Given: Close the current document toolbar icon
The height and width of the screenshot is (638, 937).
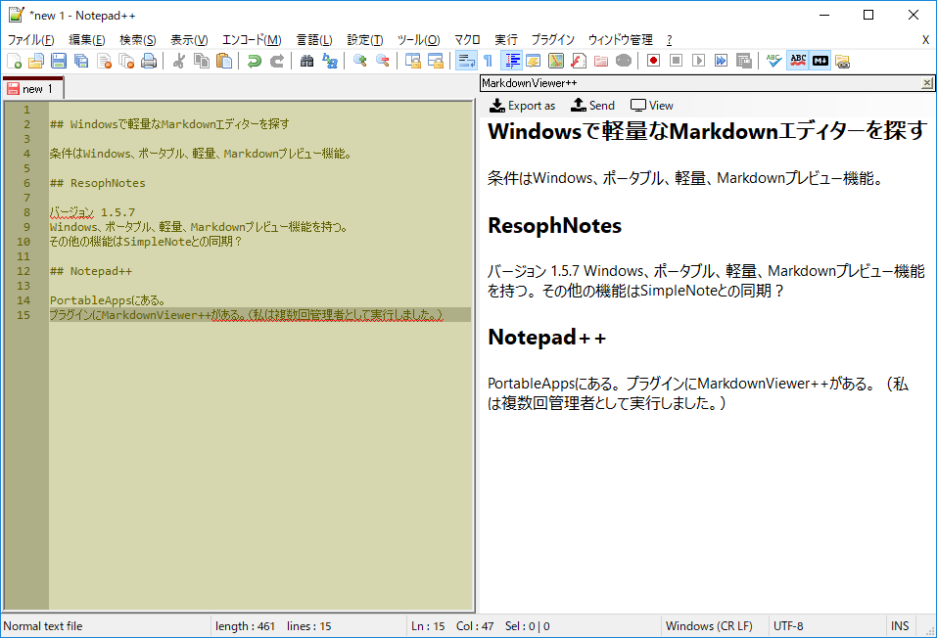Looking at the screenshot, I should 104,61.
